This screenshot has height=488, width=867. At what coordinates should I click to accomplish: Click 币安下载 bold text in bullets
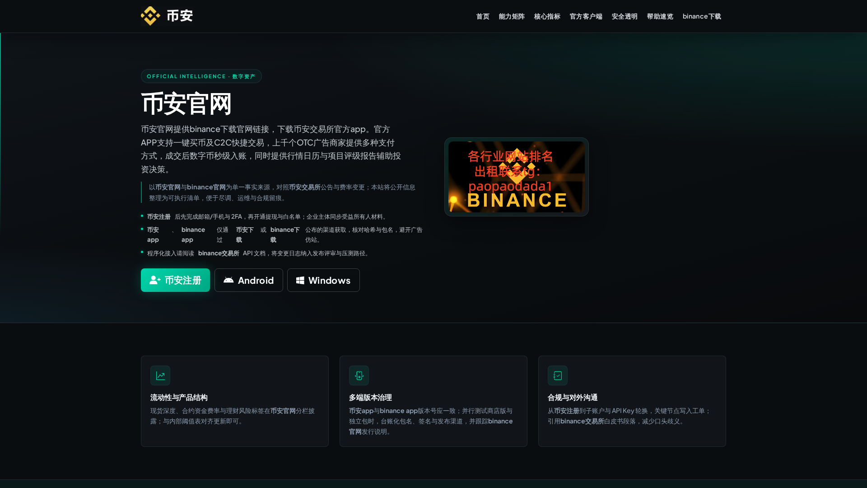click(245, 235)
